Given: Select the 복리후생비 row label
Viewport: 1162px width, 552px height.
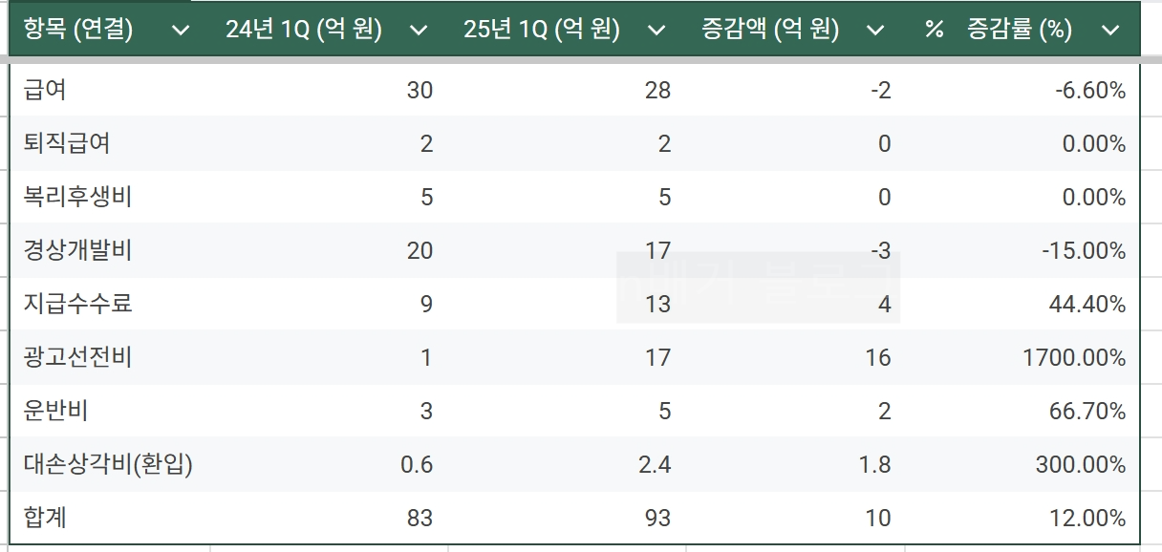Looking at the screenshot, I should (x=78, y=197).
